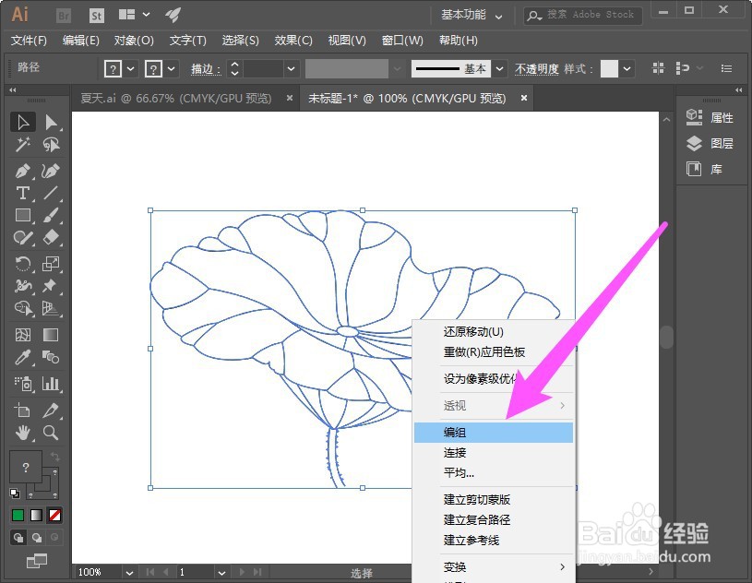Open the 库 panel
The image size is (752, 583).
coord(704,169)
